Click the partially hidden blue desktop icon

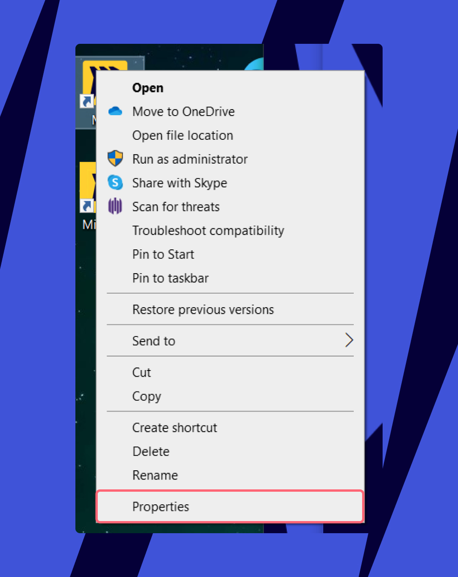pos(255,65)
